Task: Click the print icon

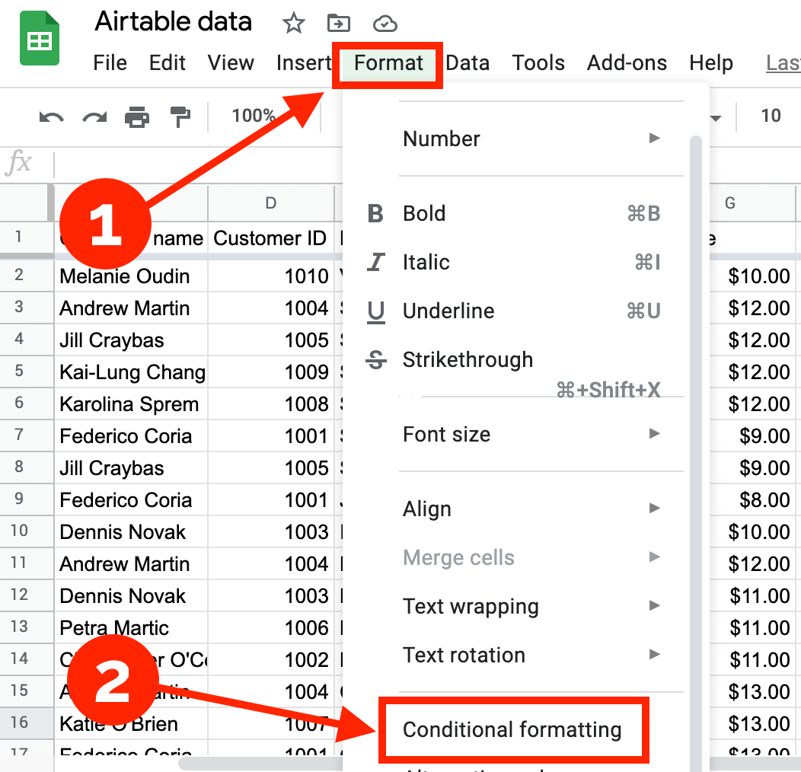Action: (x=137, y=116)
